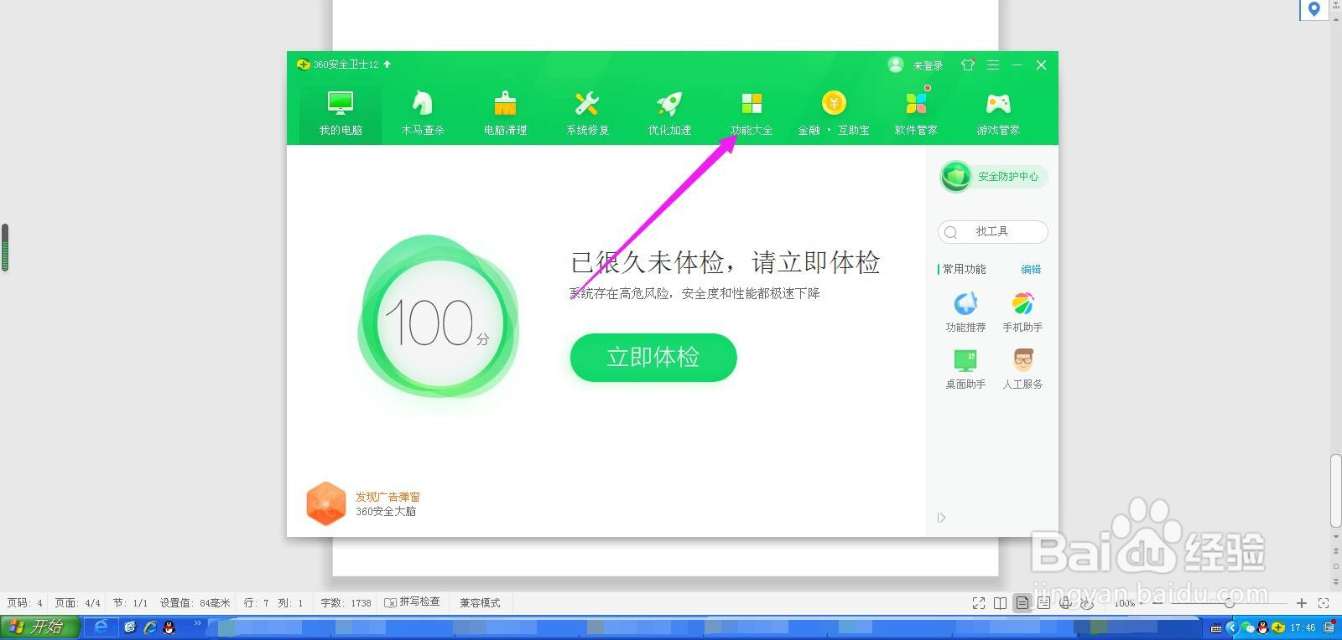Open the 木马查杀 trojan scan tab
Viewport: 1342px width, 640px height.
click(423, 113)
